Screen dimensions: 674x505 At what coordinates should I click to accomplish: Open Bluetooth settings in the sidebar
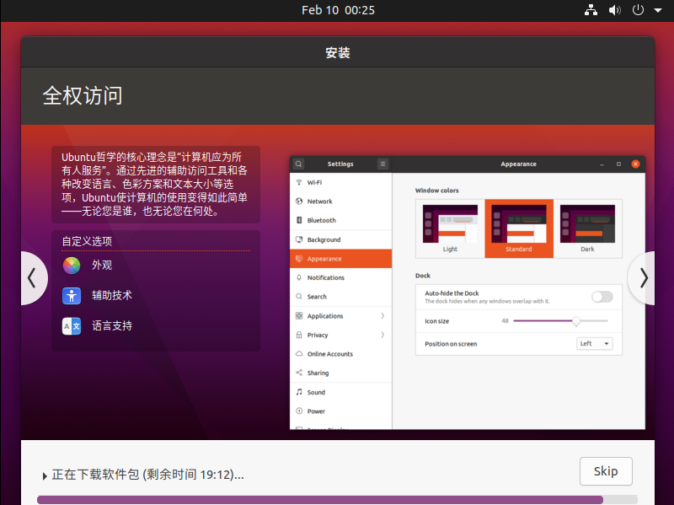pyautogui.click(x=320, y=220)
